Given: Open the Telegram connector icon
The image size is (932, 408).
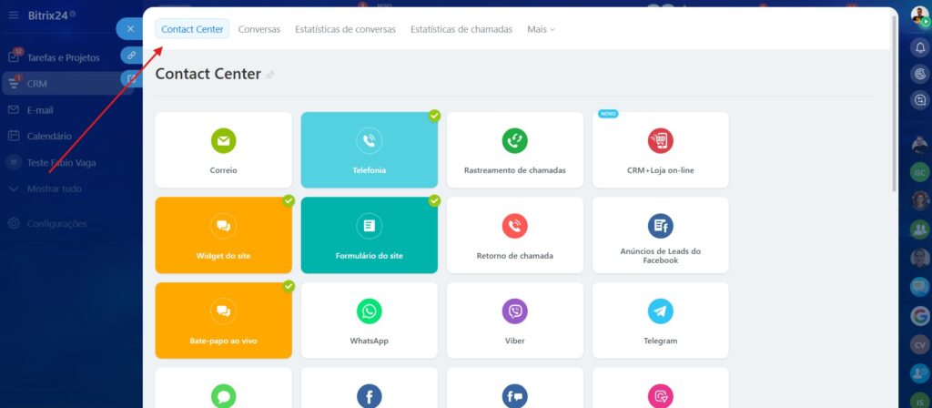Looking at the screenshot, I should coord(660,311).
